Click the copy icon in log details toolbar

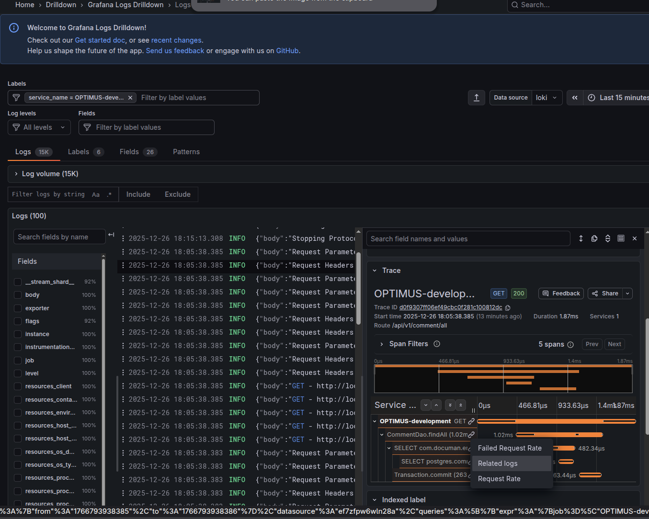click(x=594, y=238)
